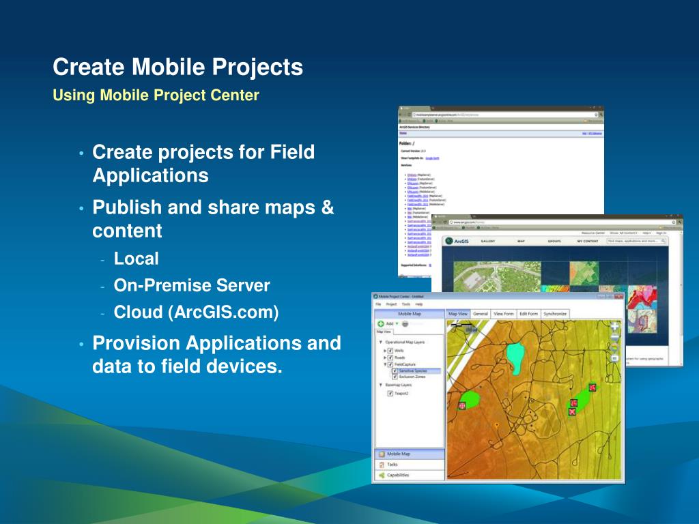The image size is (699, 524).
Task: Expand the Roads layer node
Action: [x=385, y=358]
